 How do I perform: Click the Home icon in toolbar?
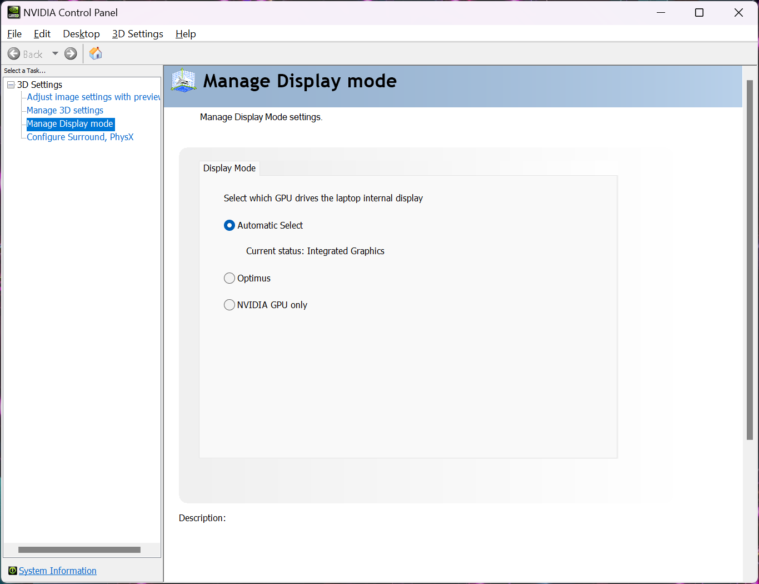click(x=96, y=53)
